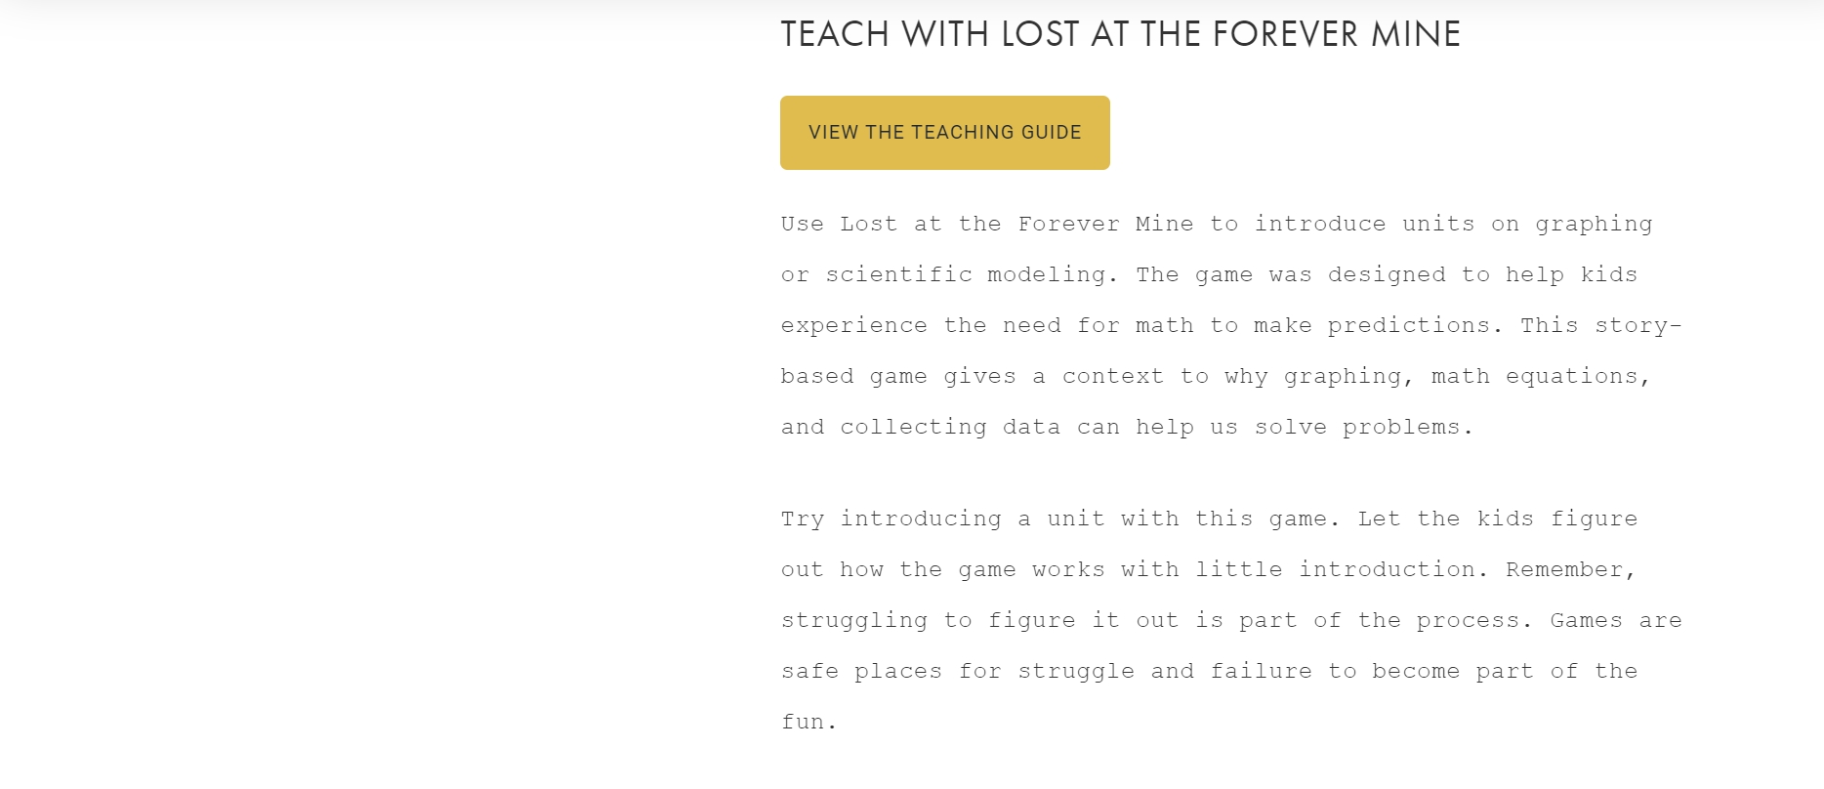Click the word Games in second paragraph
1824x789 pixels.
[x=1586, y=621]
